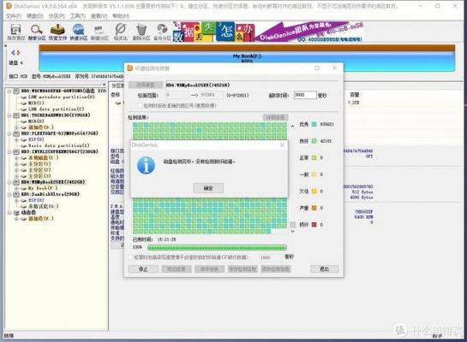The image size is (467, 342).
Task: Collapse the HD0 disk tree node
Action: pyautogui.click(x=9, y=91)
